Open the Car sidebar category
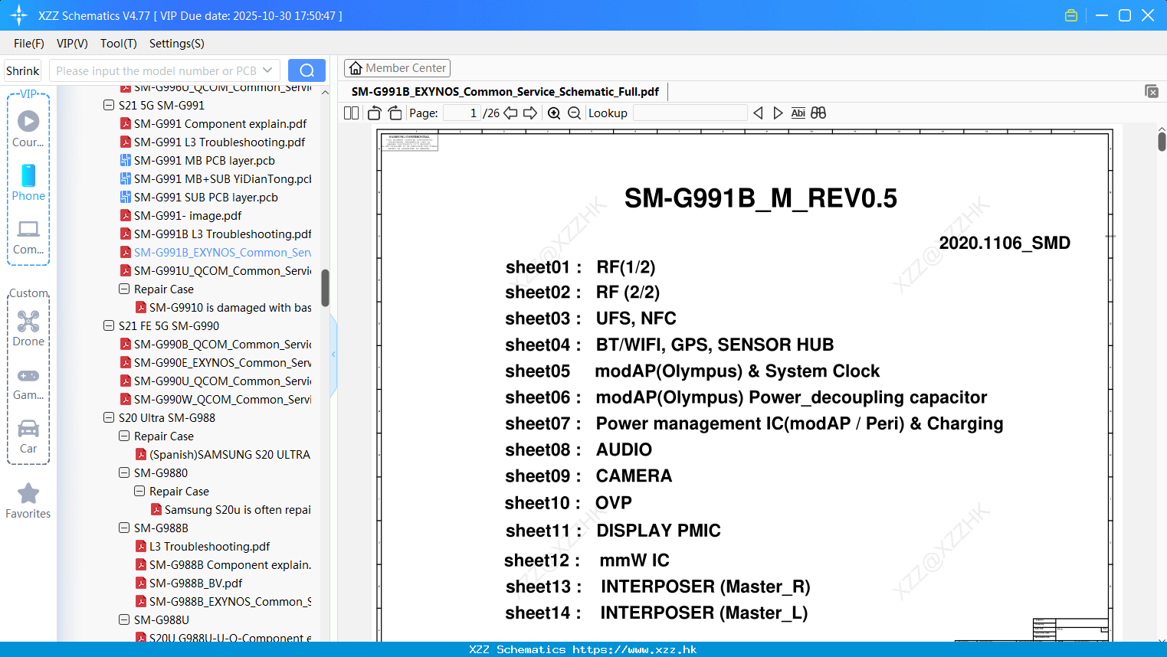The height and width of the screenshot is (657, 1167). pos(28,436)
